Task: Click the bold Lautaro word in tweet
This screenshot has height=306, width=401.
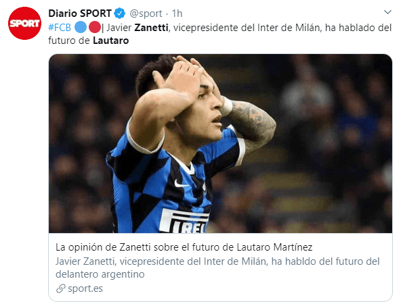Action: 110,41
